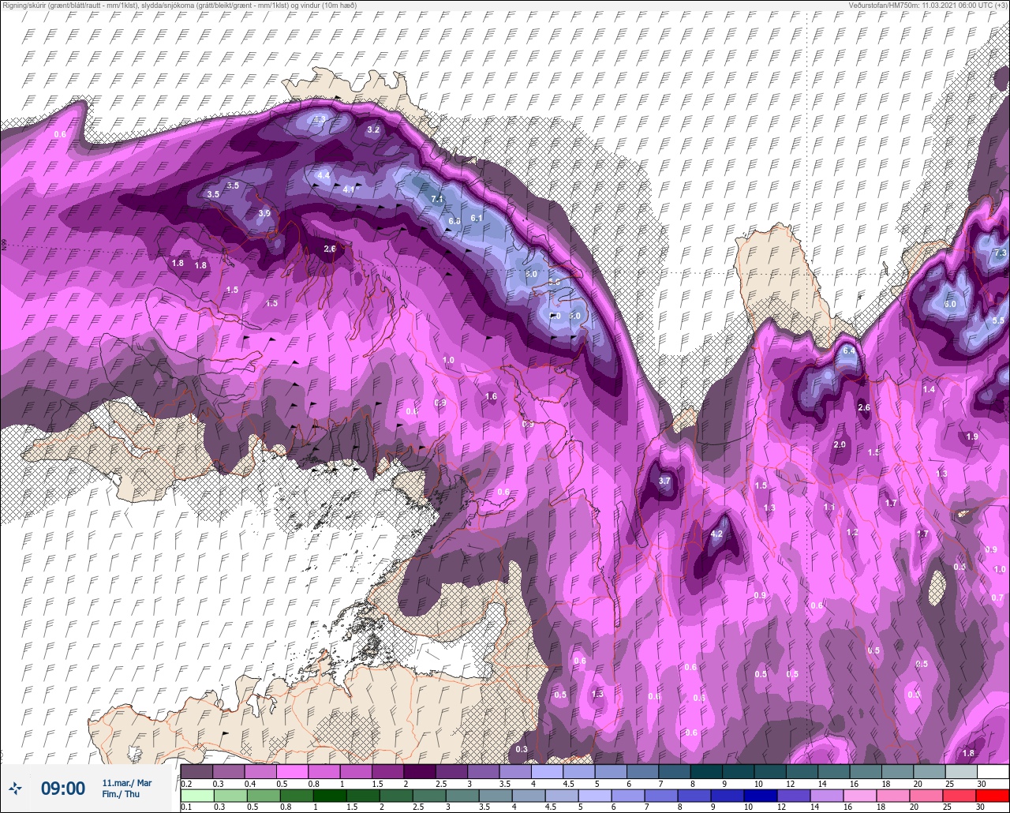Click the 3.2 precipitation value on the map
This screenshot has width=1010, height=813.
[374, 129]
